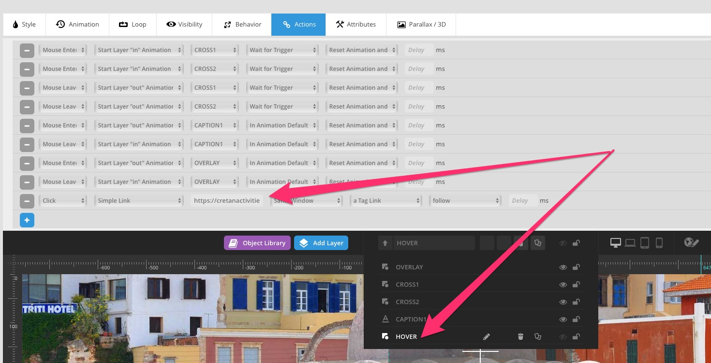Open "Wait for Trigger" dropdown in first row
This screenshot has height=363, width=711.
(x=282, y=50)
